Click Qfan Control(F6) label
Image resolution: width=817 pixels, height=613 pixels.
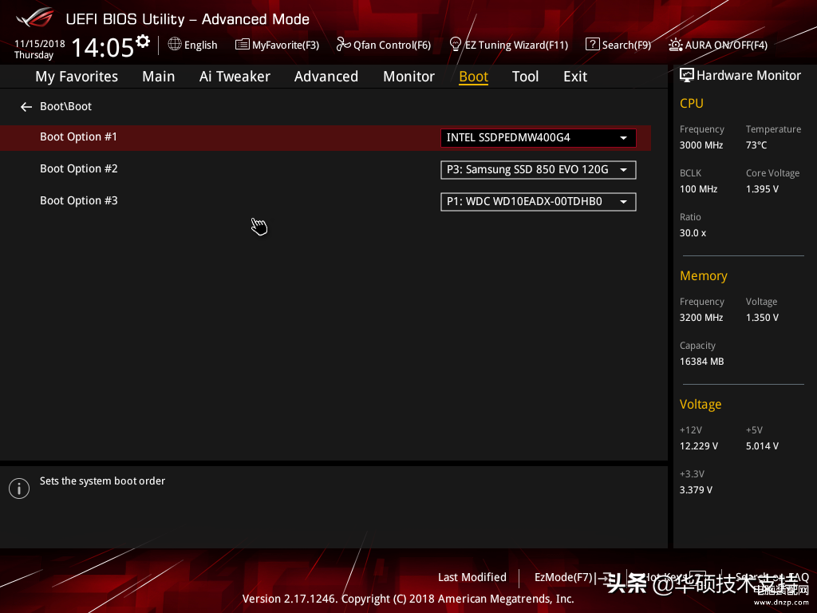392,45
